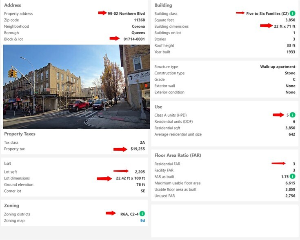Click the red arrow pointing to Property tax

pyautogui.click(x=120, y=149)
